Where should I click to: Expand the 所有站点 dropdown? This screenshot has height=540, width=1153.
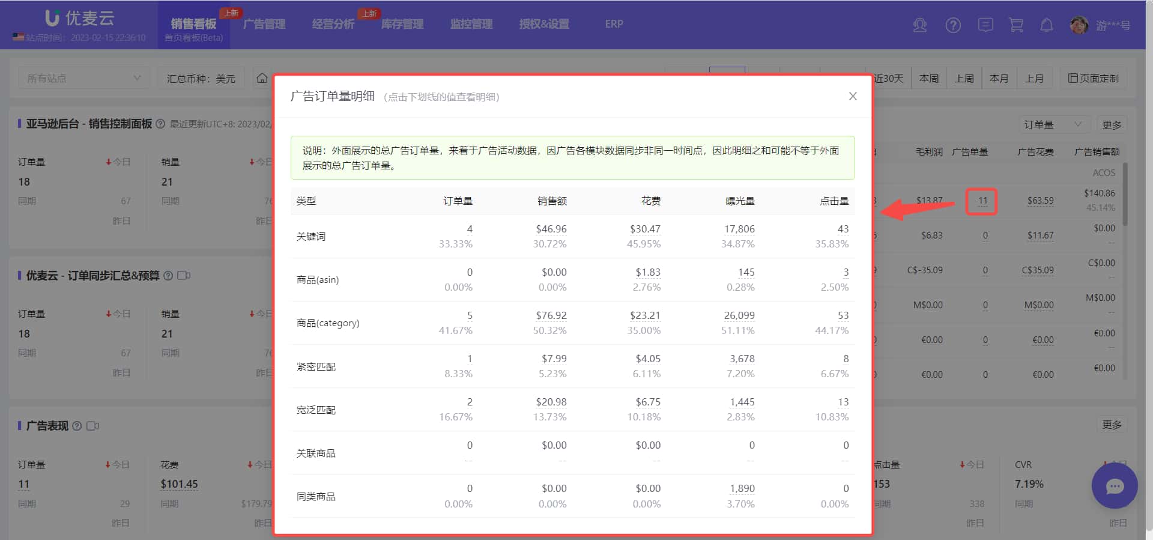click(83, 78)
